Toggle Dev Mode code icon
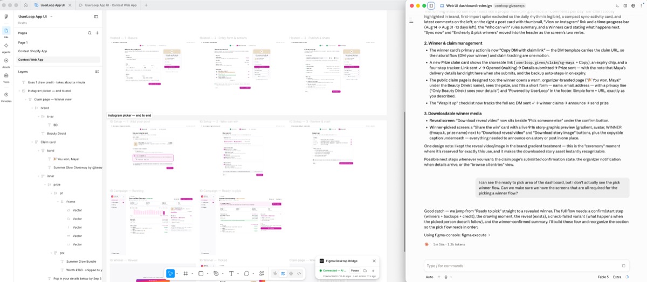 coord(299,273)
